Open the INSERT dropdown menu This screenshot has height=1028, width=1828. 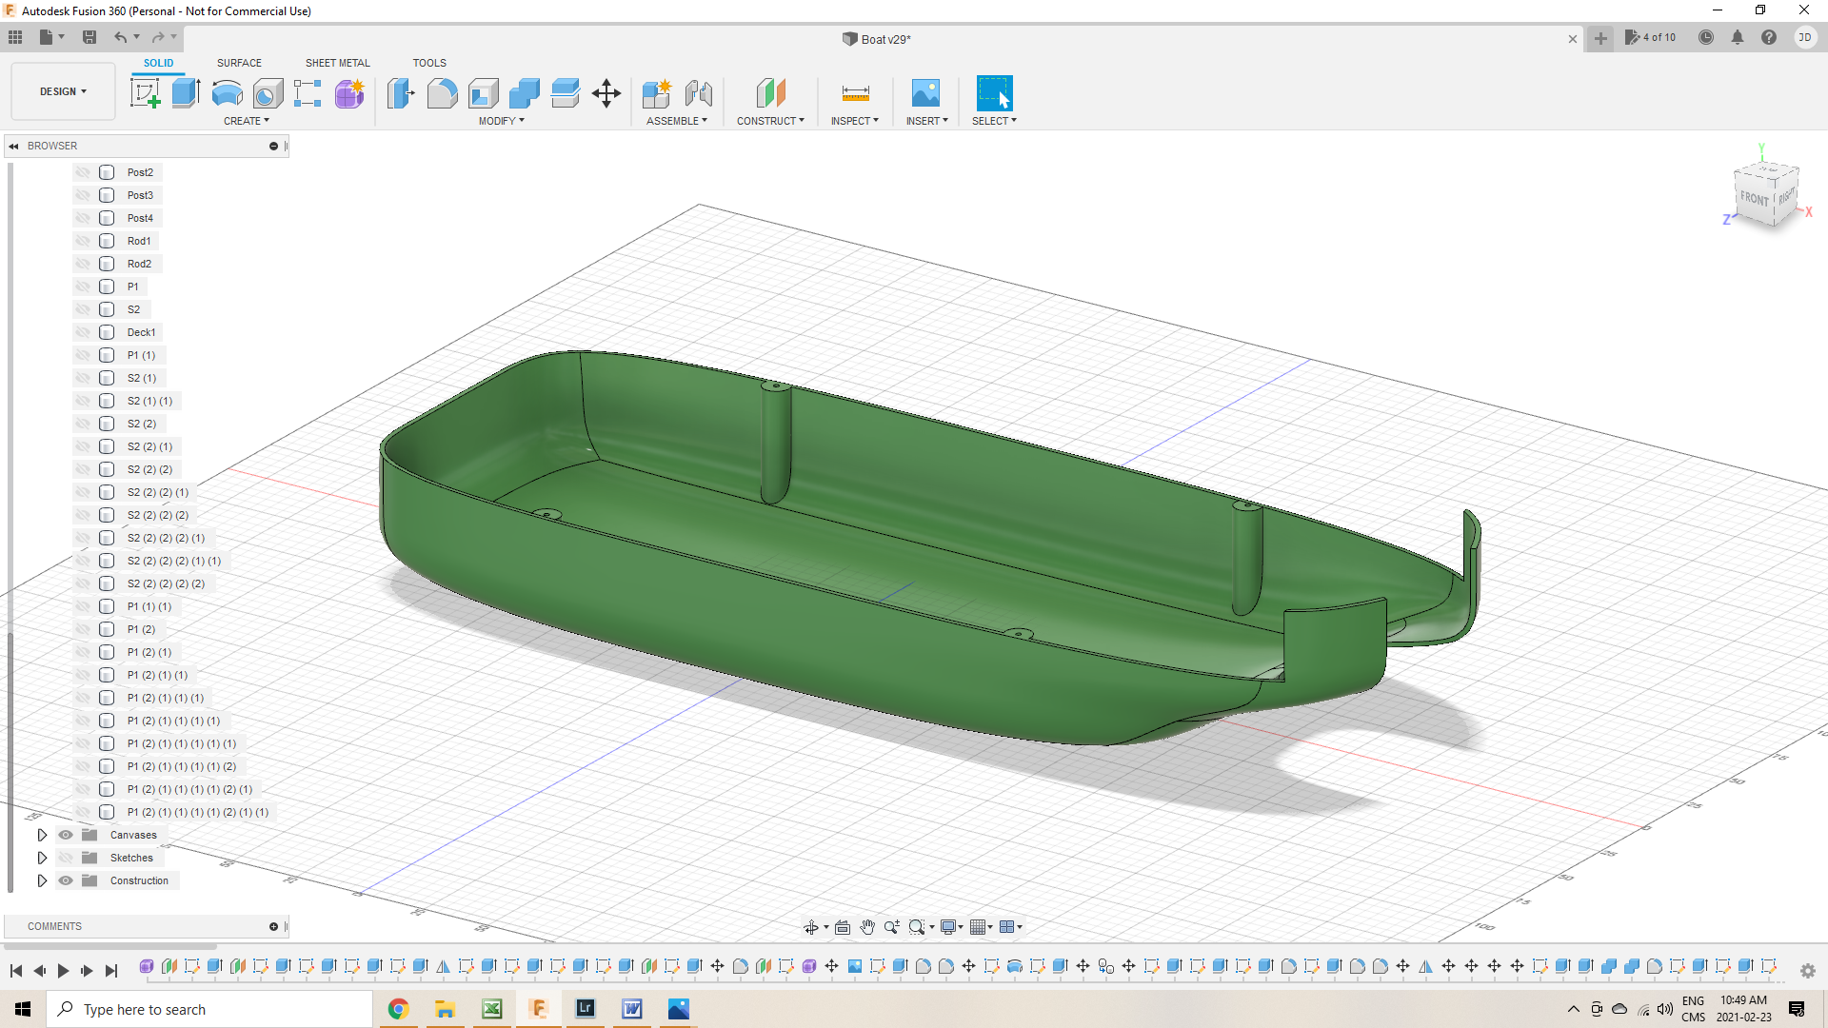click(927, 121)
